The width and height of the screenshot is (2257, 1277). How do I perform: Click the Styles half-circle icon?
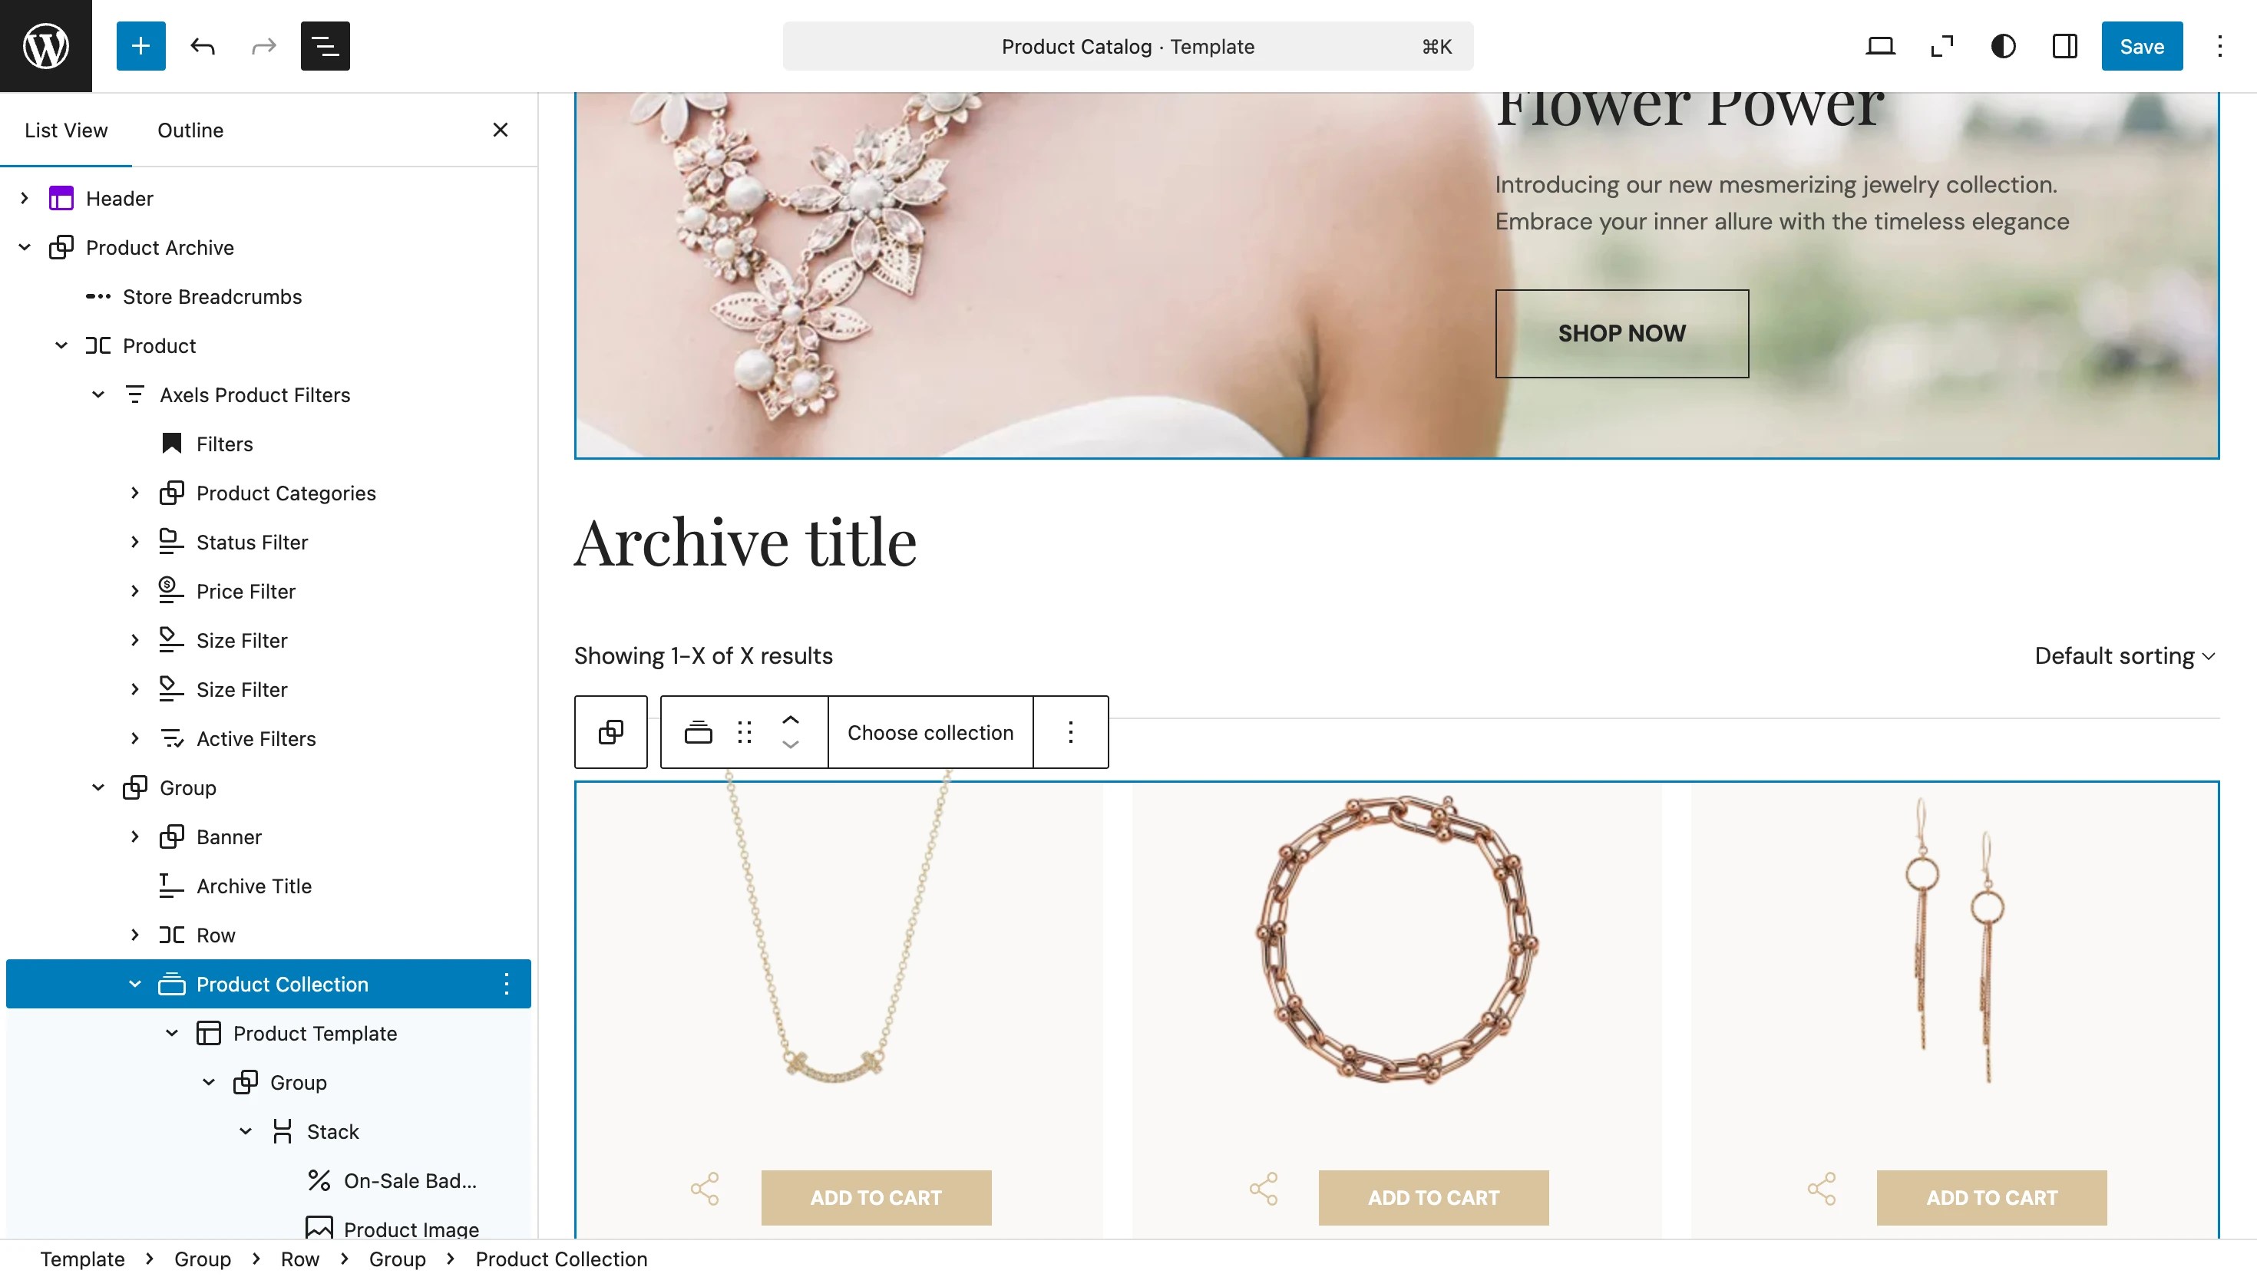point(2003,45)
